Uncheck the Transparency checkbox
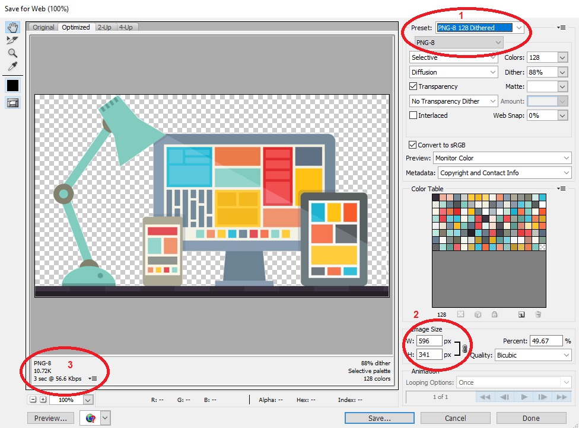The image size is (579, 428). [413, 86]
